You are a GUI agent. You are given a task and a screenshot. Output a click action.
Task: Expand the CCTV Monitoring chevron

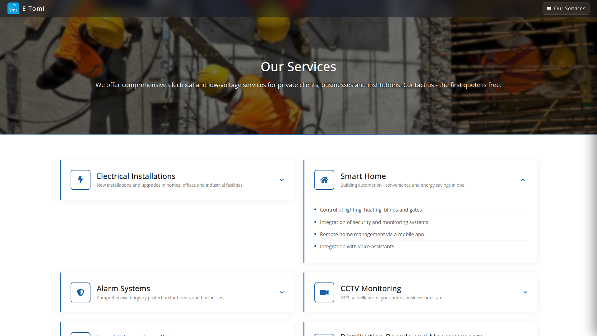(525, 292)
